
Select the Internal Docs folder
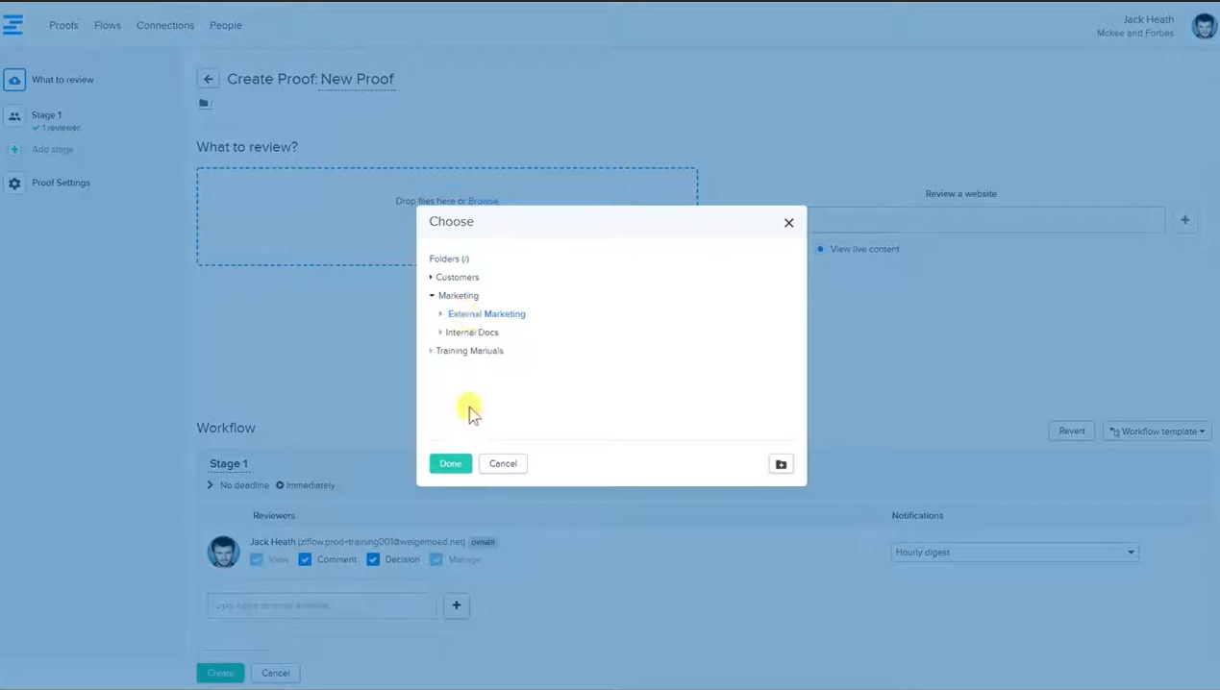472,333
